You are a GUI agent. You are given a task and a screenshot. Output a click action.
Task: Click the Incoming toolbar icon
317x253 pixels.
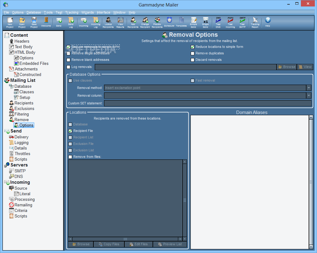84,22
